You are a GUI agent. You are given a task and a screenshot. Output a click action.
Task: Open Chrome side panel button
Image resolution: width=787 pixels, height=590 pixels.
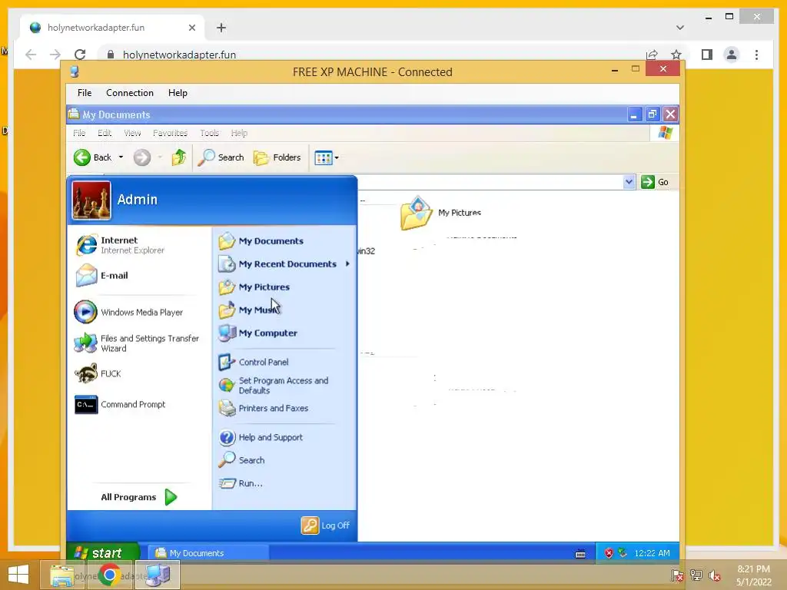pos(707,55)
